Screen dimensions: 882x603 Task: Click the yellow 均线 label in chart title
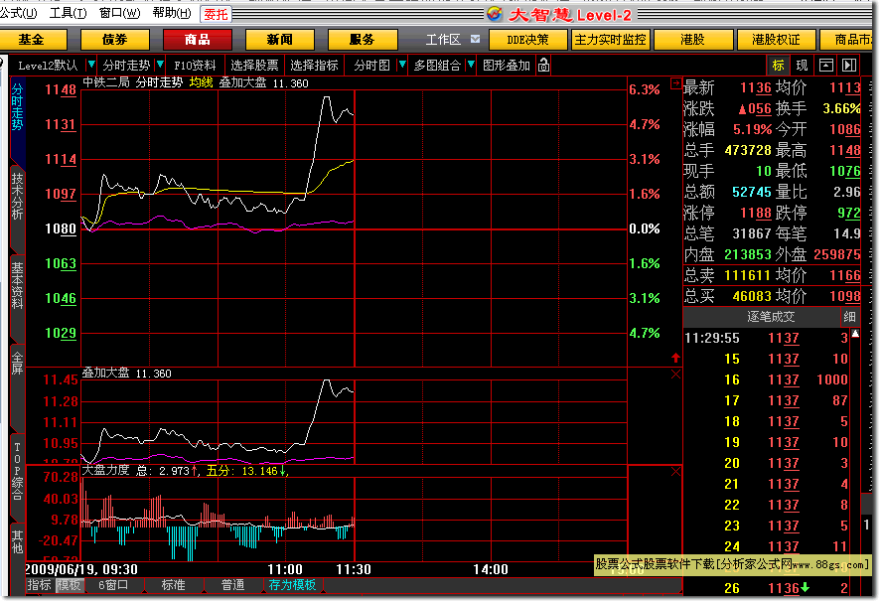click(201, 82)
